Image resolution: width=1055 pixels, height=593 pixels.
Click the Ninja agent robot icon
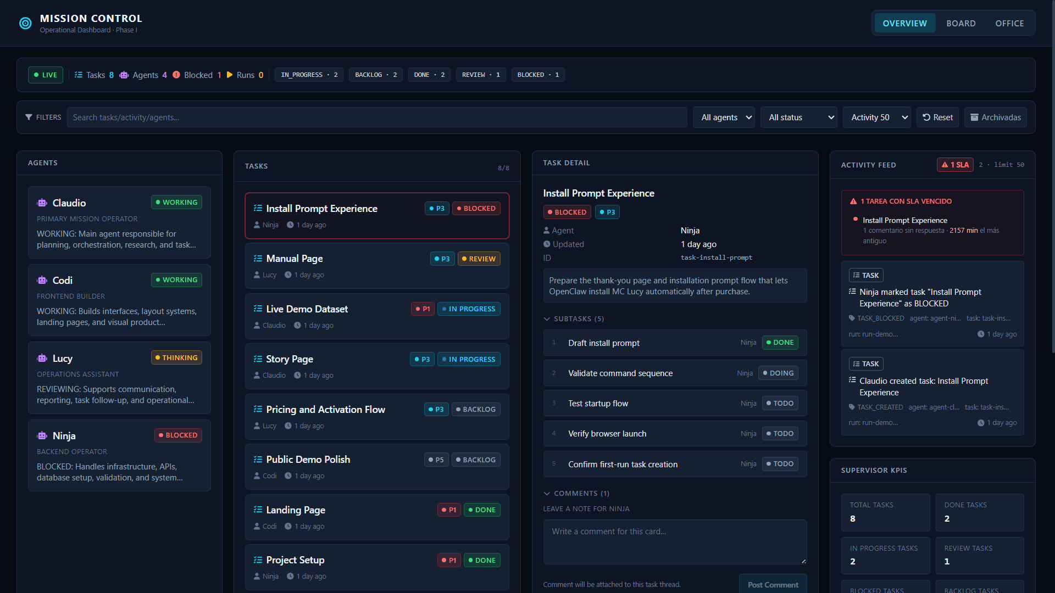tap(42, 436)
